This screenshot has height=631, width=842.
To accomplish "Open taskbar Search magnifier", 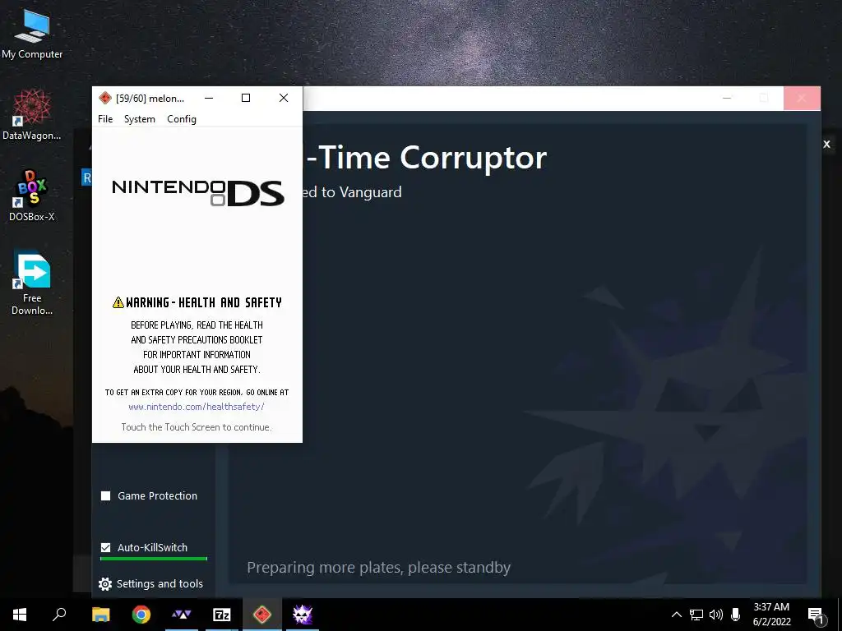I will (59, 615).
